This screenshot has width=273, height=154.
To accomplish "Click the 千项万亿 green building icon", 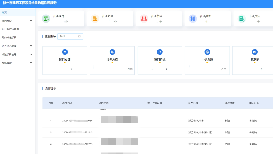I will point(241,19).
